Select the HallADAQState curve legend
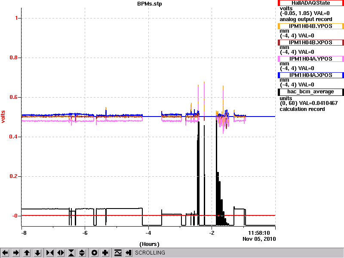The width and height of the screenshot is (344, 258). [310, 3]
